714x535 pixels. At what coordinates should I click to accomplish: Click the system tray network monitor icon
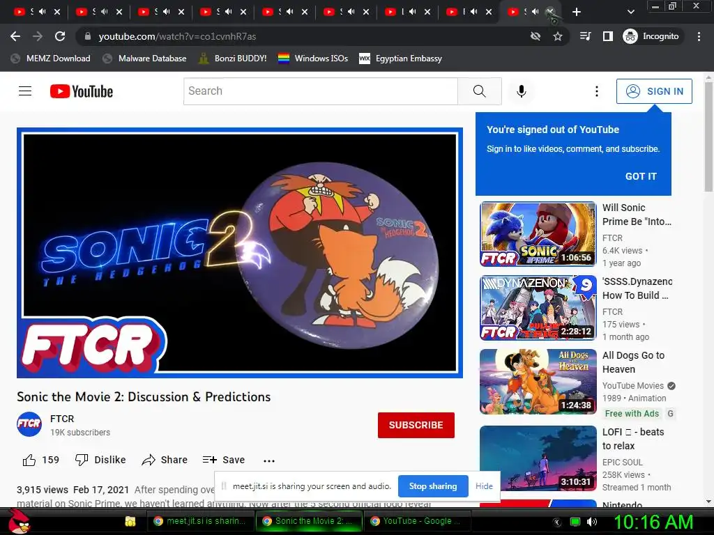[575, 522]
